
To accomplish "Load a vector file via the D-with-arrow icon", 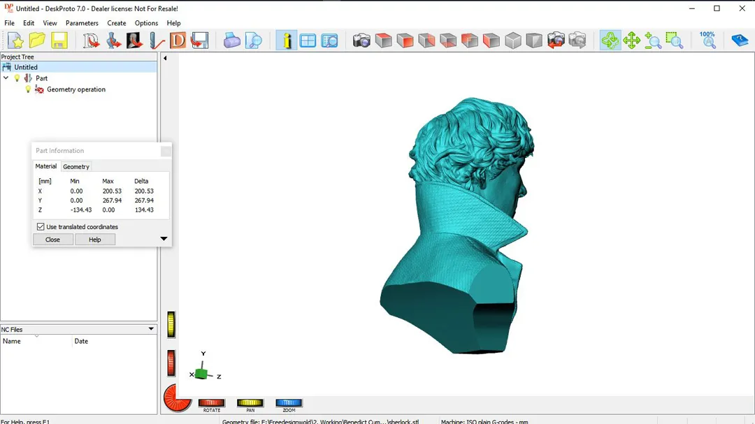I will click(x=90, y=41).
